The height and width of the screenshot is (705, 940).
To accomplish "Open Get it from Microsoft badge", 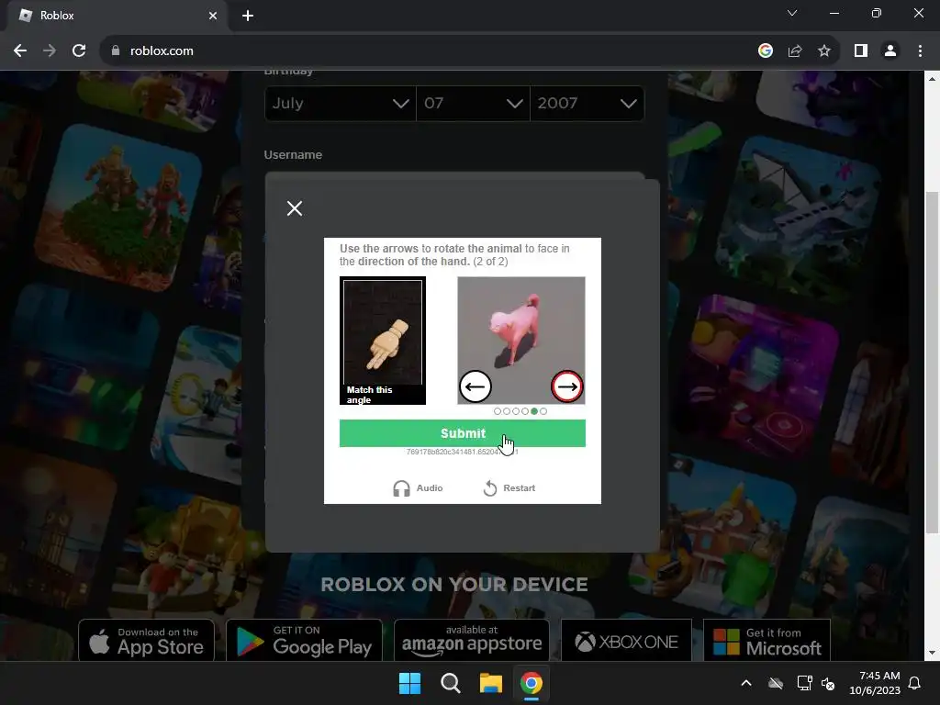I will pos(767,641).
